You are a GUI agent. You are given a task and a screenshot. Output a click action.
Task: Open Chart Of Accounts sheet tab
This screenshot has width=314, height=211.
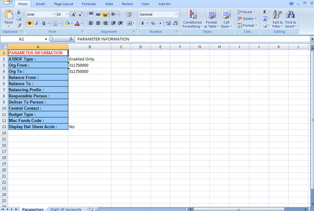(66, 209)
